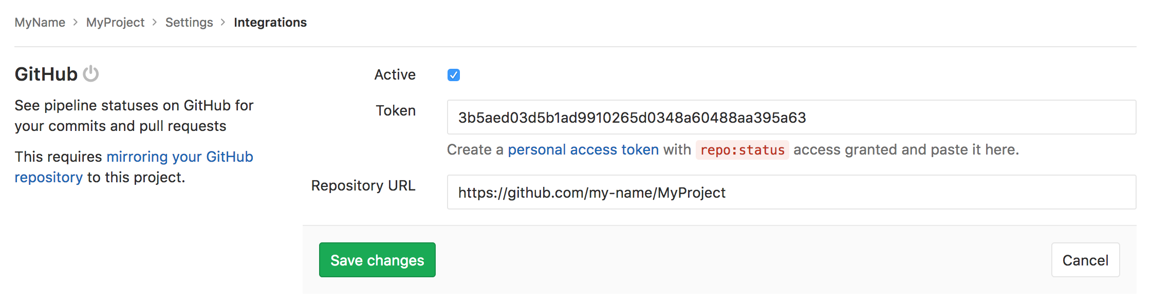Click the Token field label
Image resolution: width=1151 pixels, height=305 pixels.
click(395, 110)
